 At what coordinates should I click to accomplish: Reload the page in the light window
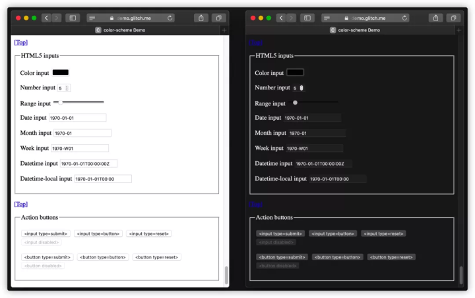click(x=171, y=18)
